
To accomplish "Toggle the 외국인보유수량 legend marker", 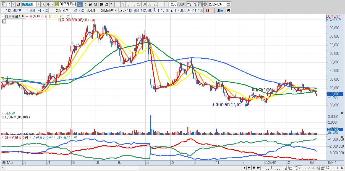I will [x=3, y=137].
